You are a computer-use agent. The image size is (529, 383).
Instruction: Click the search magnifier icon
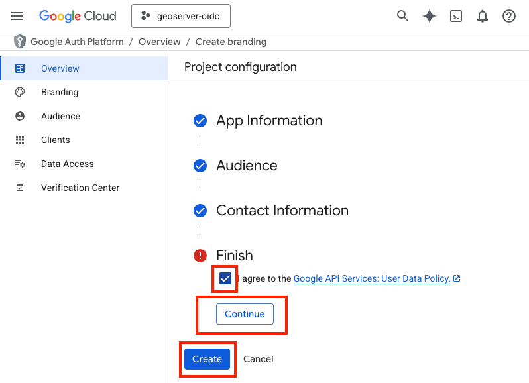(x=402, y=16)
